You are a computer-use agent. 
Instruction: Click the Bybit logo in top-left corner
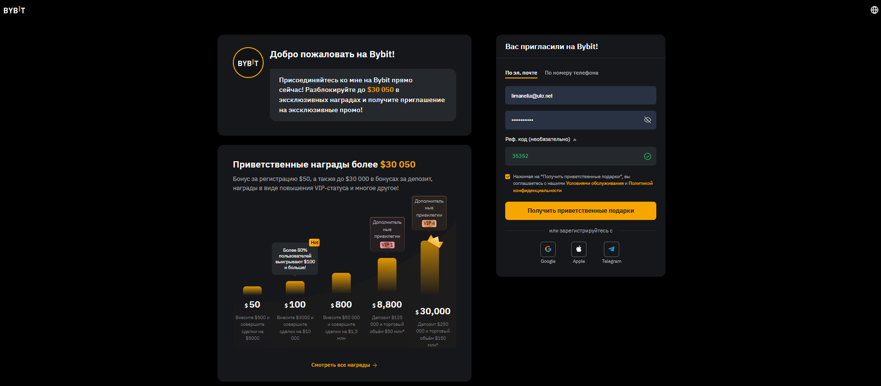(x=14, y=10)
